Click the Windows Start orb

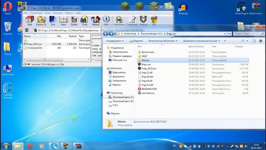[x=5, y=146]
